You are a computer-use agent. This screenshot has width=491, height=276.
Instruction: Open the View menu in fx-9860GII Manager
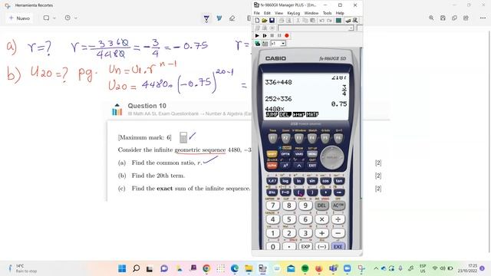pyautogui.click(x=278, y=13)
